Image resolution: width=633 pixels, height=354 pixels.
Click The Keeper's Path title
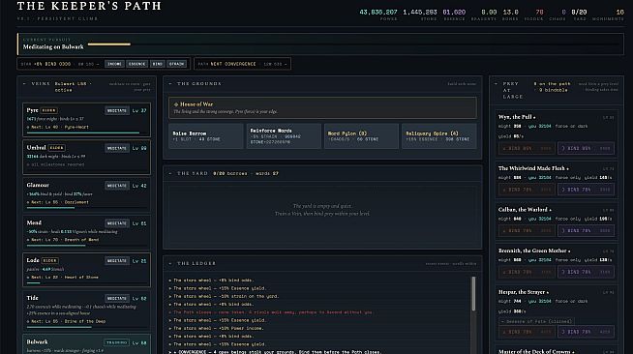[89, 6]
